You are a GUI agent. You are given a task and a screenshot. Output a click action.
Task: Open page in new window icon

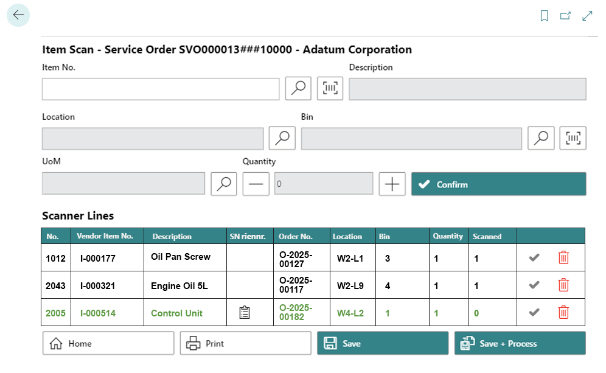coord(565,16)
